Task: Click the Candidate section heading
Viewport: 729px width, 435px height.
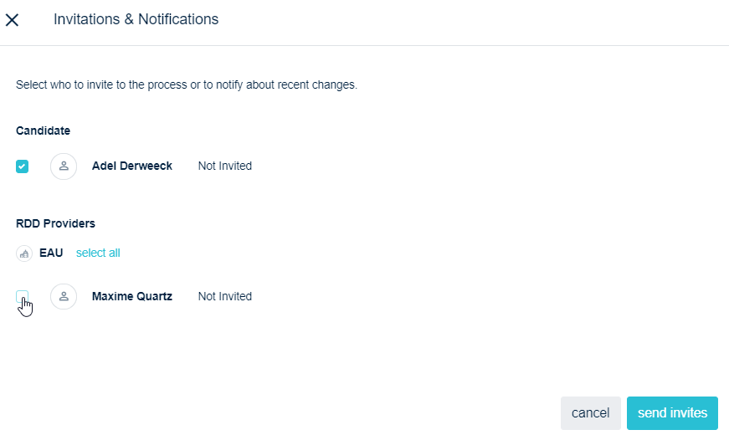Action: tap(43, 130)
